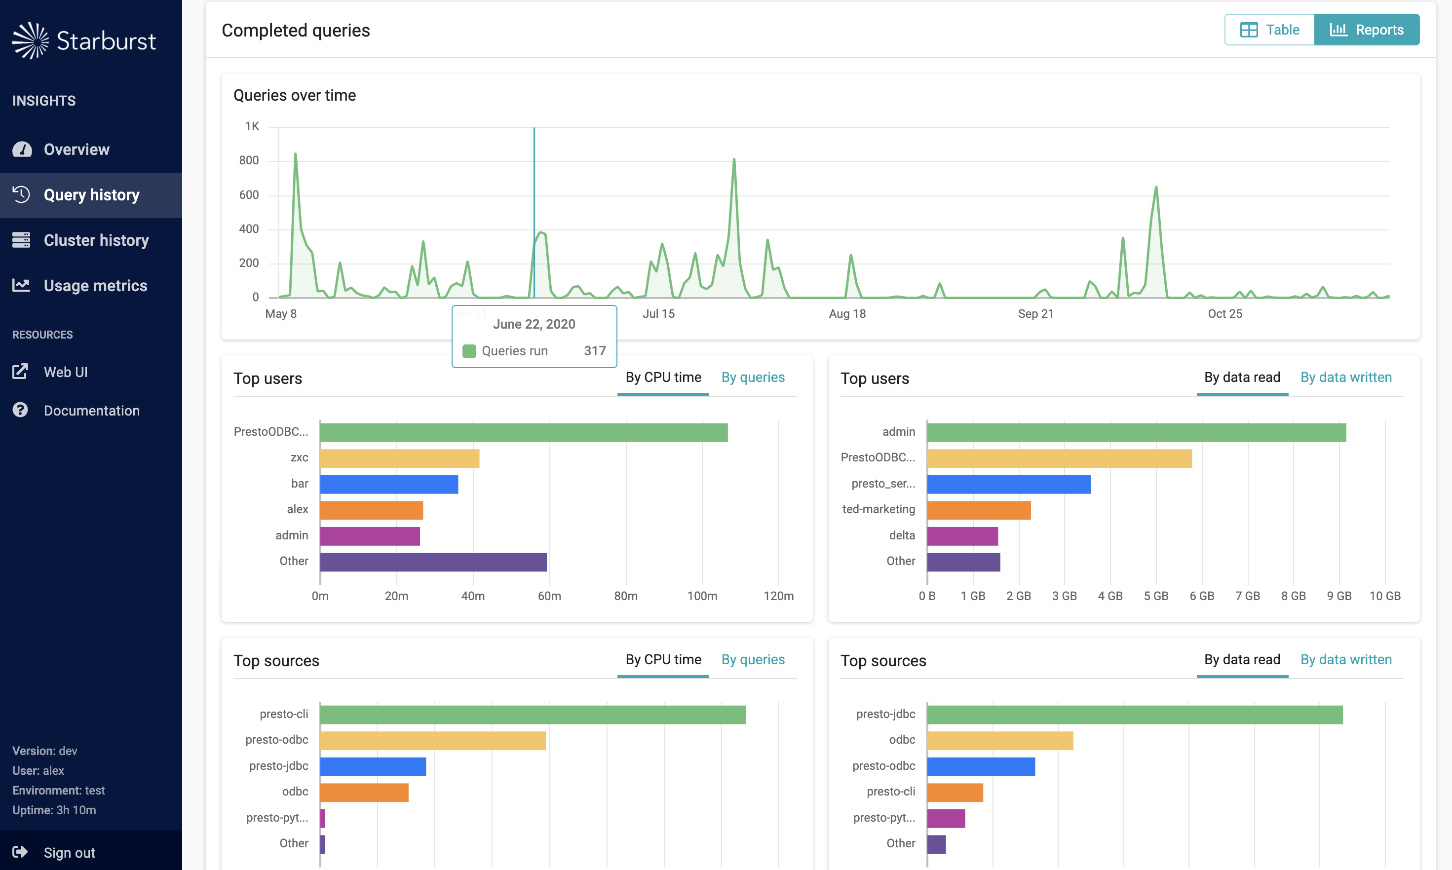Show Top users By queries tab
1452x870 pixels.
[753, 378]
